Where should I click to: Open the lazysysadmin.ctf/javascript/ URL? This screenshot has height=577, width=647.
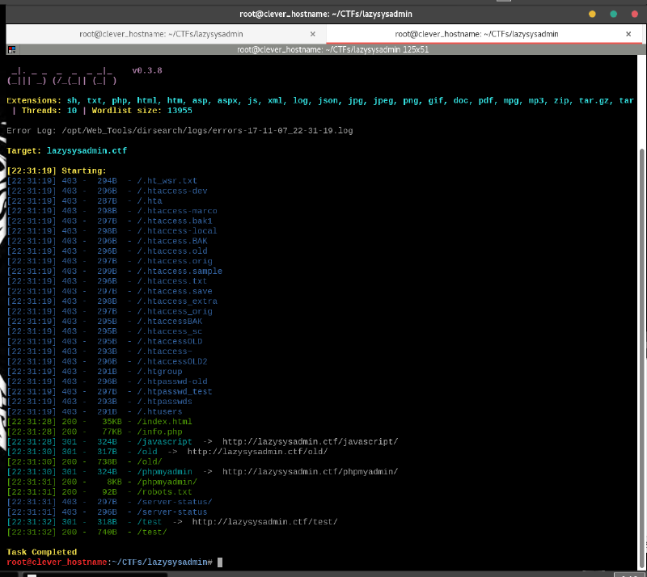point(310,442)
